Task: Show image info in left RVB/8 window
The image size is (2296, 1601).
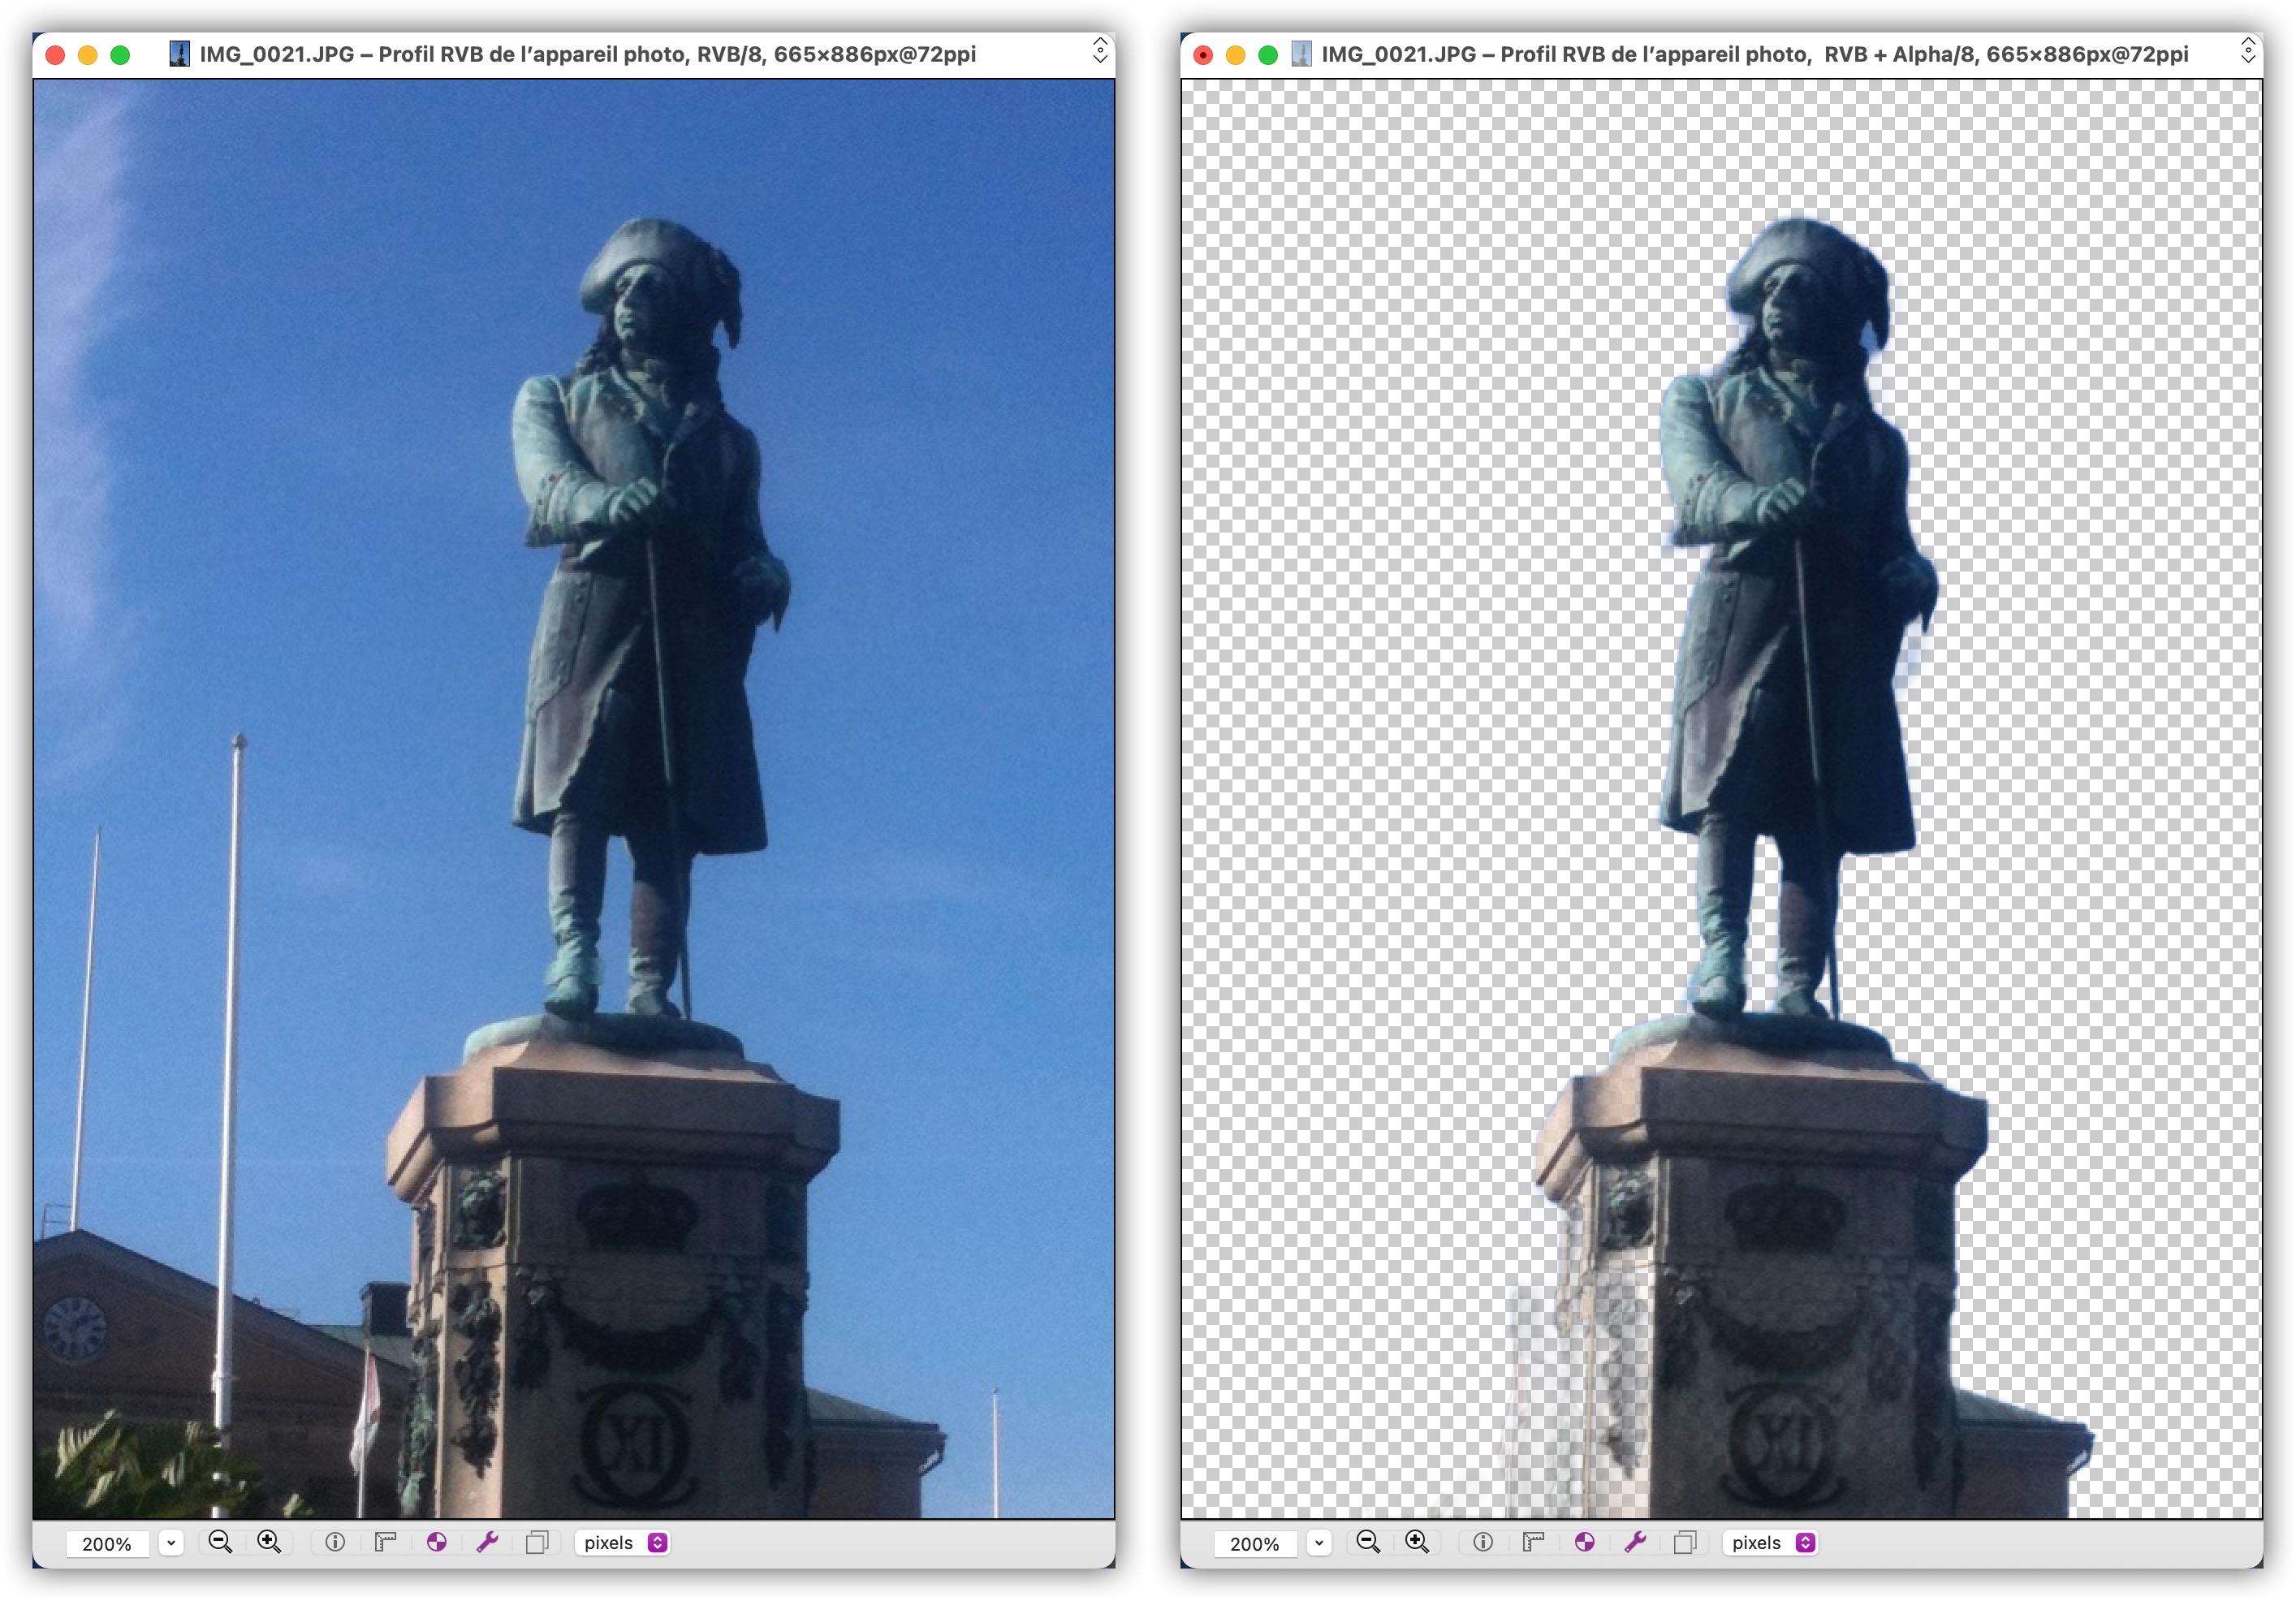Action: coord(335,1542)
